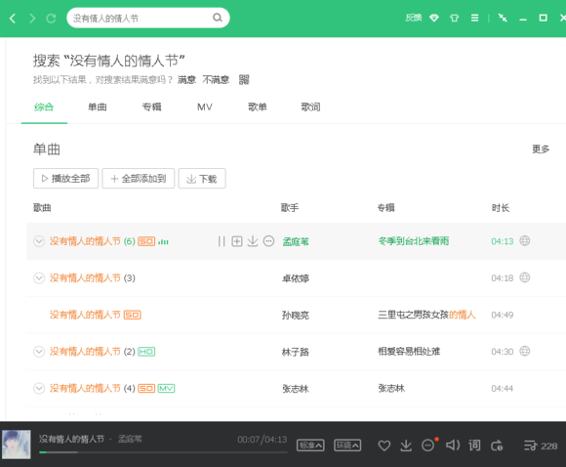Click the 播放全部 button
The width and height of the screenshot is (566, 467).
coord(65,178)
